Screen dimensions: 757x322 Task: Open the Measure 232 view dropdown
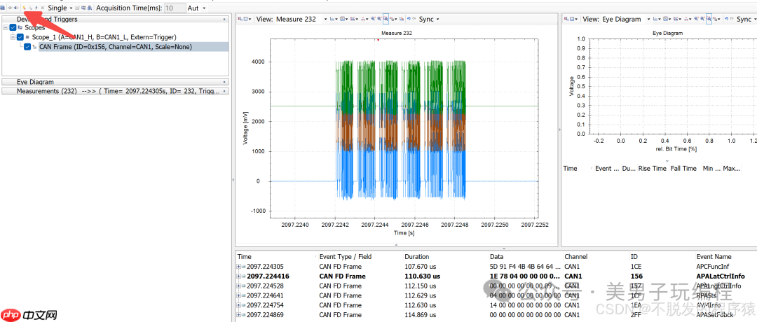point(325,20)
